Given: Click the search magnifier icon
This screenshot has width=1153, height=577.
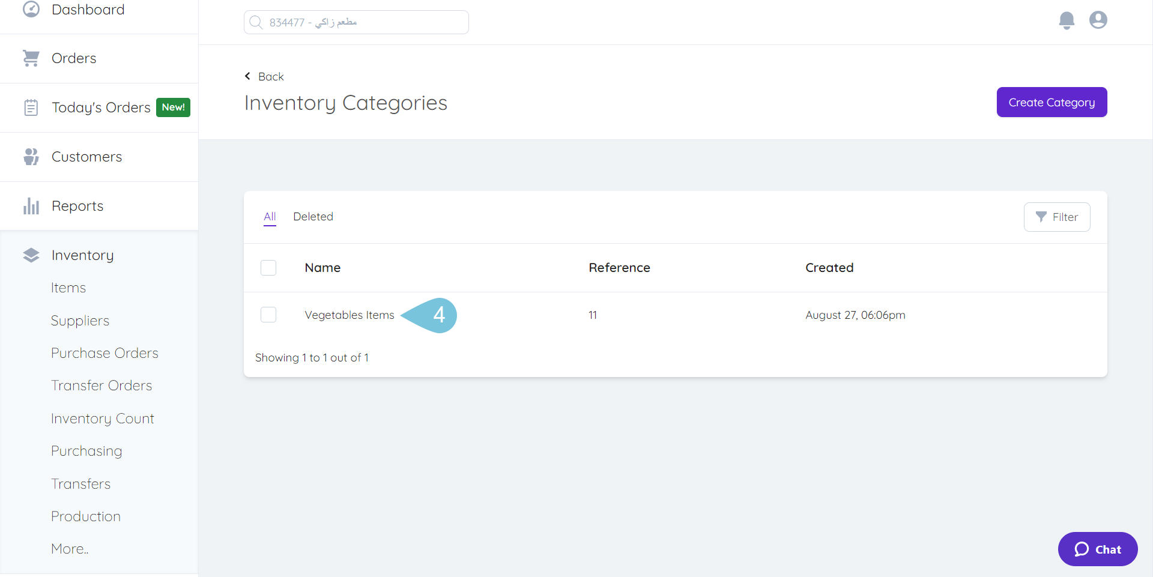Looking at the screenshot, I should pyautogui.click(x=256, y=22).
